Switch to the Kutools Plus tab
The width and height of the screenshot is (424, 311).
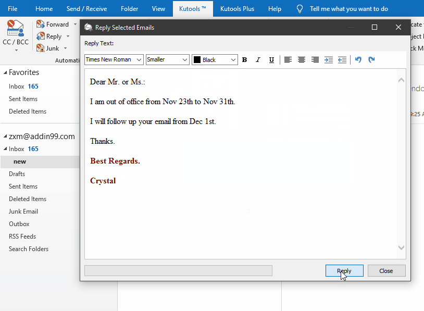237,8
